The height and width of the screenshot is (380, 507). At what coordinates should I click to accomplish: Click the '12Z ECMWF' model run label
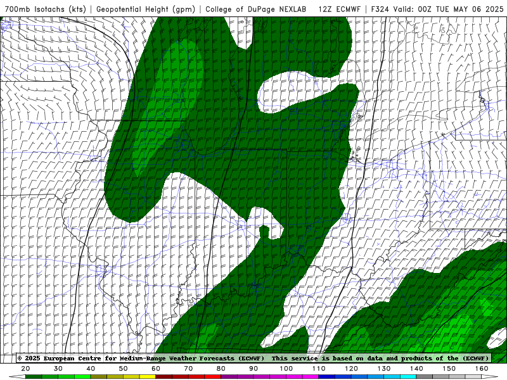pos(339,9)
